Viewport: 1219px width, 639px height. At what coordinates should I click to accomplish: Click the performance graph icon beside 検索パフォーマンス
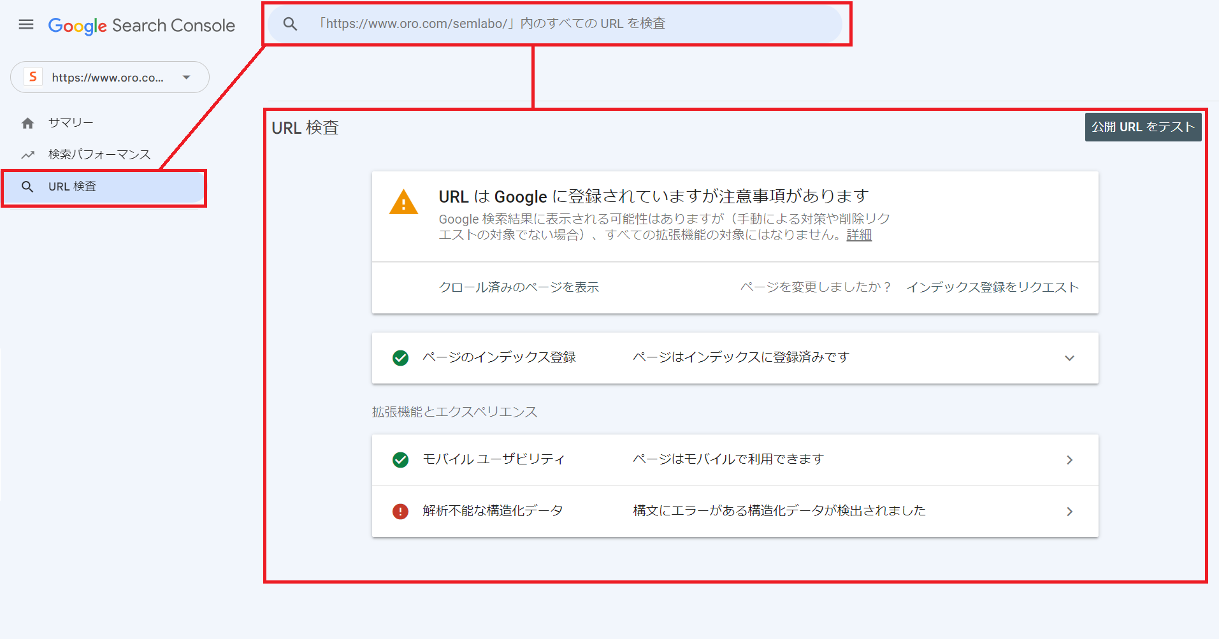click(x=28, y=154)
